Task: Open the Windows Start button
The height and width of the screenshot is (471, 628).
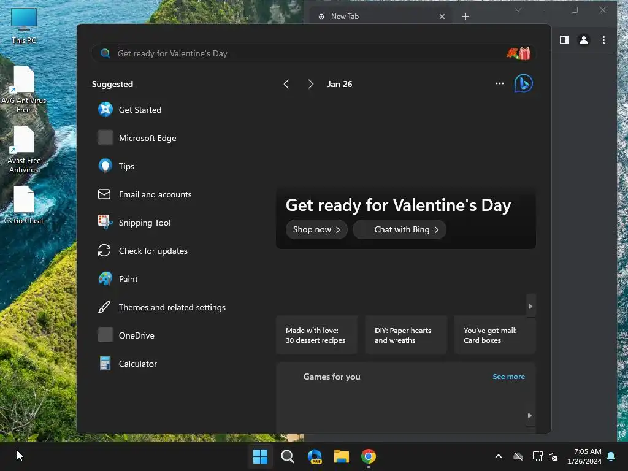Action: pyautogui.click(x=260, y=456)
